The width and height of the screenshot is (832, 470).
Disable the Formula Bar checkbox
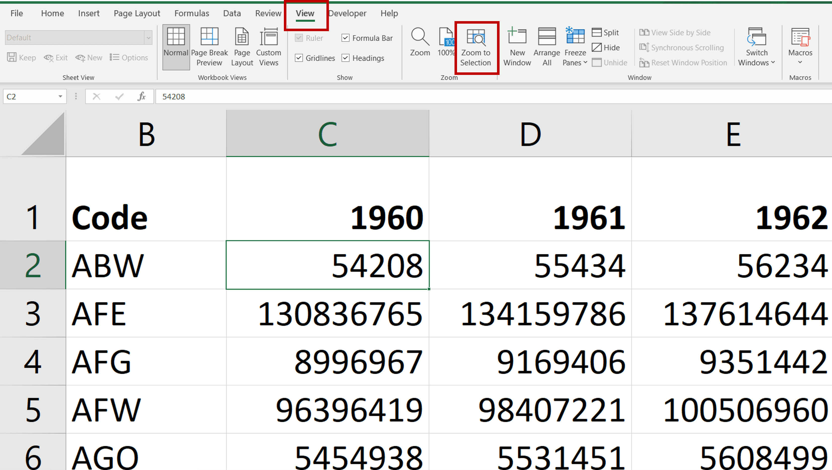point(346,38)
